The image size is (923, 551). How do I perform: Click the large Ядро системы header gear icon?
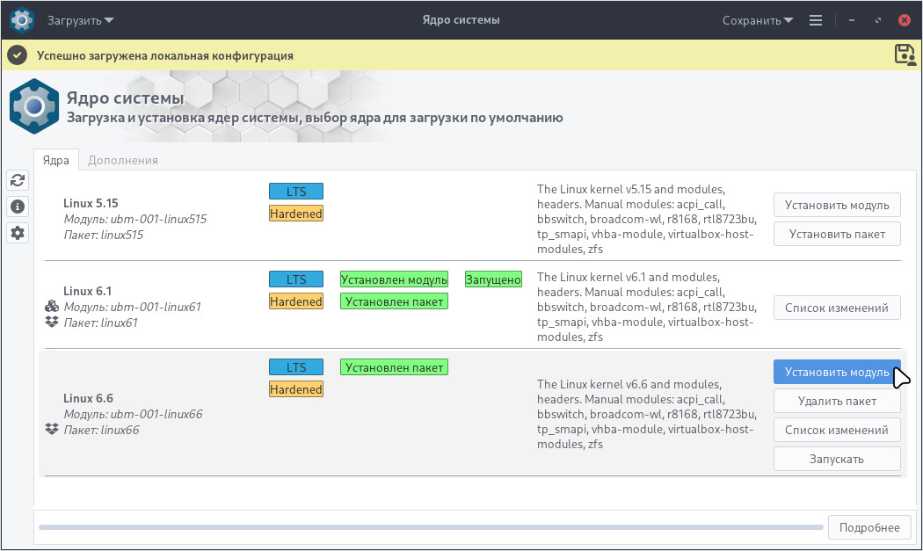(34, 106)
